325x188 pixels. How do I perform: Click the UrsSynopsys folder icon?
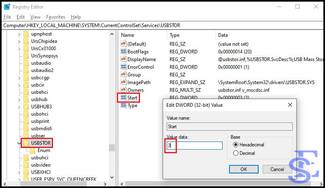pyautogui.click(x=26, y=56)
